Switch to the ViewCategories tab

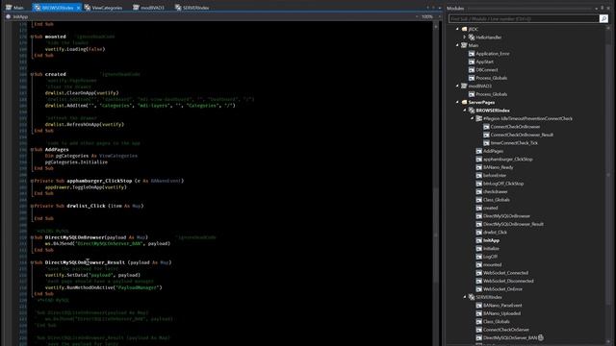tap(103, 8)
